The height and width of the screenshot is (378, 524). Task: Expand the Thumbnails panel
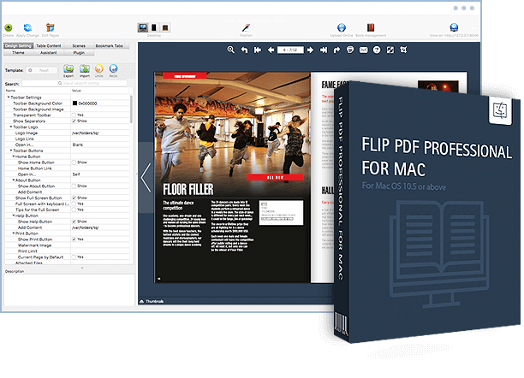pos(152,301)
